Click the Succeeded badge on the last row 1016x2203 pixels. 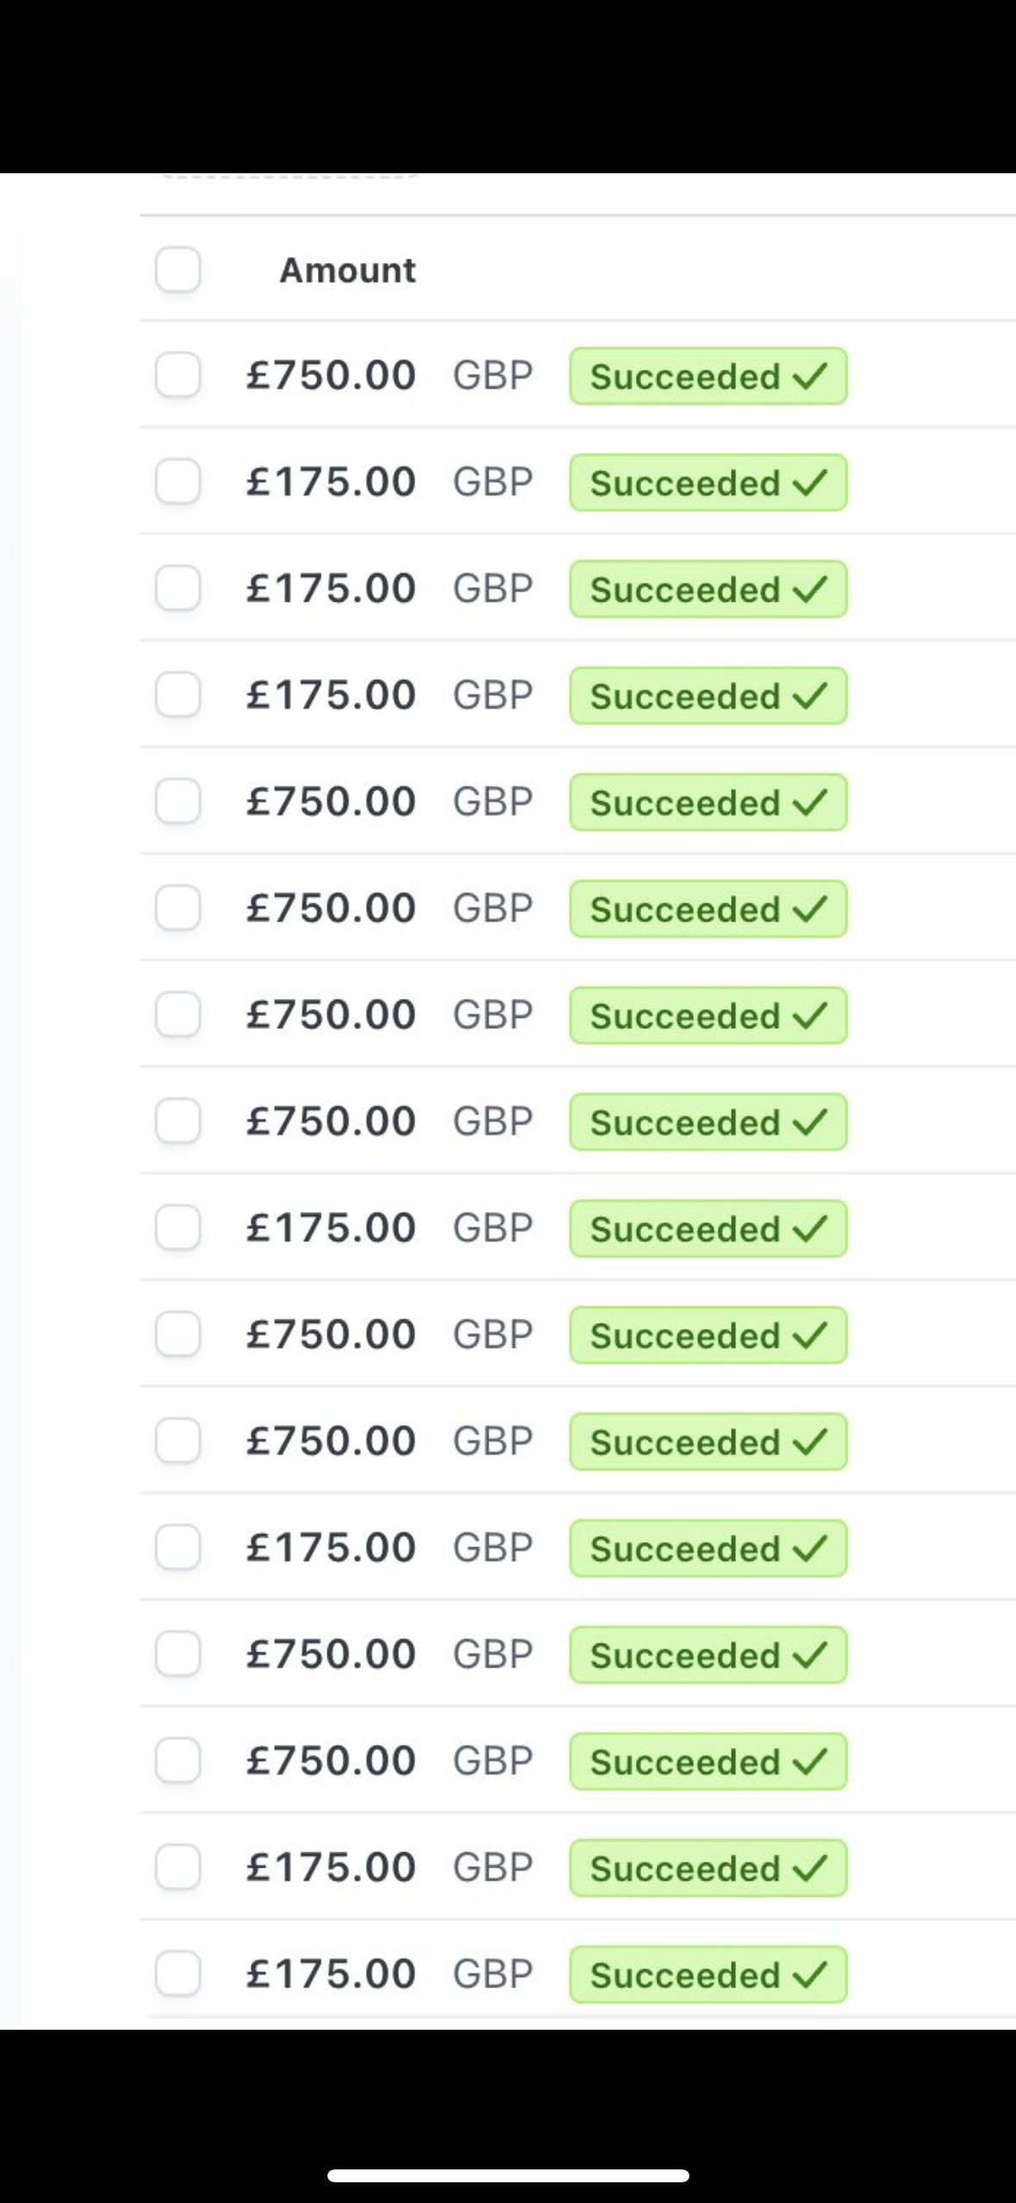tap(707, 1975)
